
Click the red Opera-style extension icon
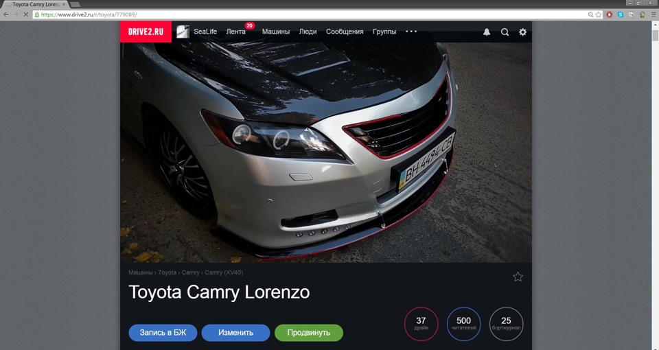coord(610,14)
